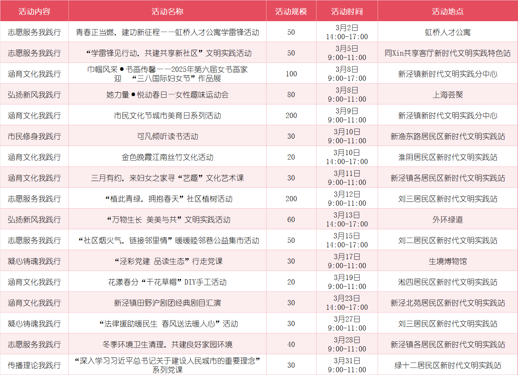
Task: Select the 新泾镇田野沪剧团经典剧目汇演 name
Action: tap(167, 302)
